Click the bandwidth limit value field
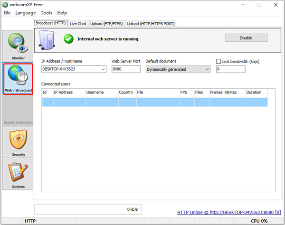 pos(231,69)
